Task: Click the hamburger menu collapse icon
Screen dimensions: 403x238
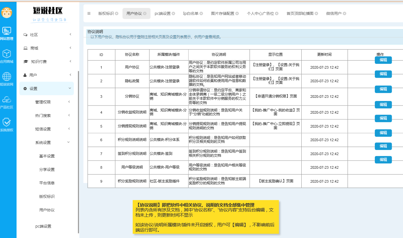Action: click(89, 14)
